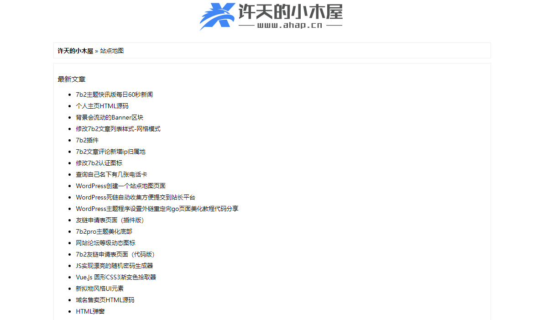The width and height of the screenshot is (559, 320).
Task: Open the 新拟物风格UI元素 article
Action: click(99, 289)
